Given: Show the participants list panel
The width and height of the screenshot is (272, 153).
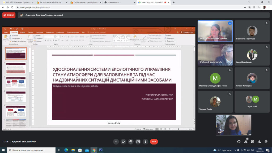Looking at the screenshot, I should click(x=246, y=142).
